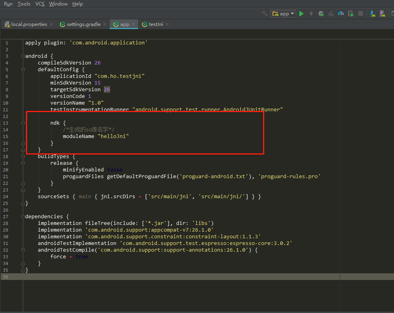Switch to the local.properties tab

pyautogui.click(x=29, y=24)
